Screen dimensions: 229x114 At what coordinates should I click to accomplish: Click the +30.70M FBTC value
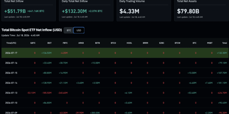click(x=63, y=63)
